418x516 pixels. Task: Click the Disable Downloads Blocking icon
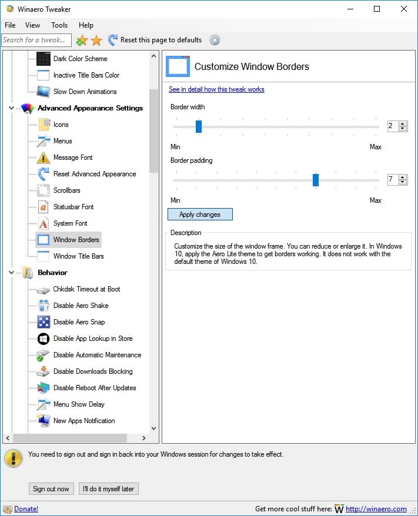[43, 371]
